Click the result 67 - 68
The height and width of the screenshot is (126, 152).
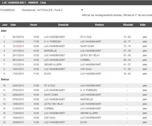(127, 55)
